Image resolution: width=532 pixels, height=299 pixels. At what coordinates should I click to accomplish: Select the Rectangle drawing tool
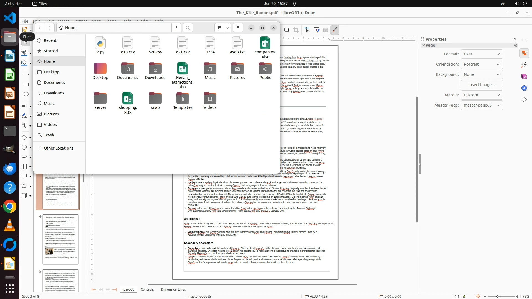pos(26,84)
